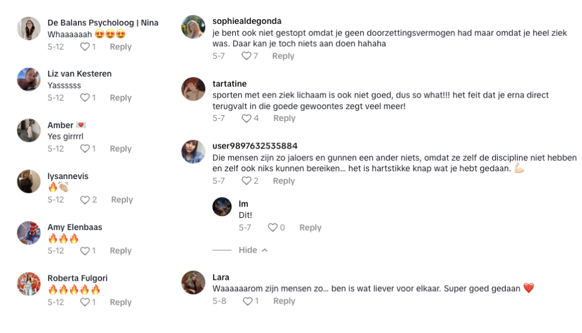Viewport: 582px width, 333px height.
Task: Like De Balans Psycholoog Nina's comment
Action: click(x=85, y=47)
